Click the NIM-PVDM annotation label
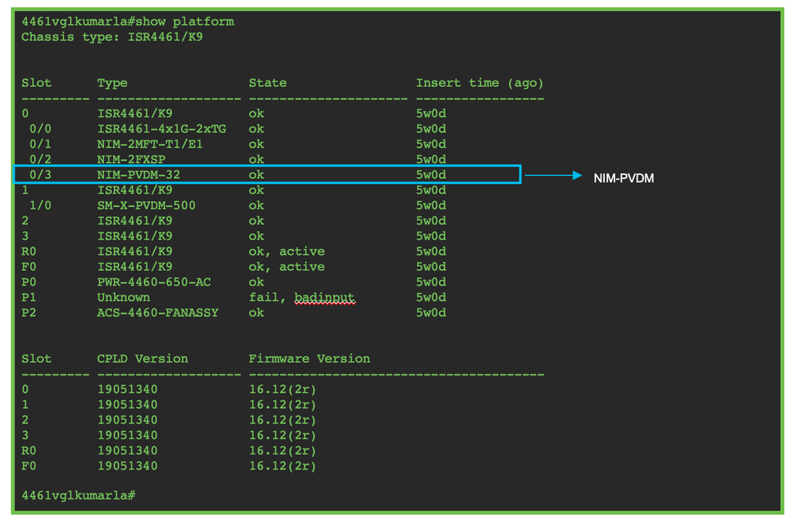Screen dimensions: 798x528 click(x=623, y=178)
